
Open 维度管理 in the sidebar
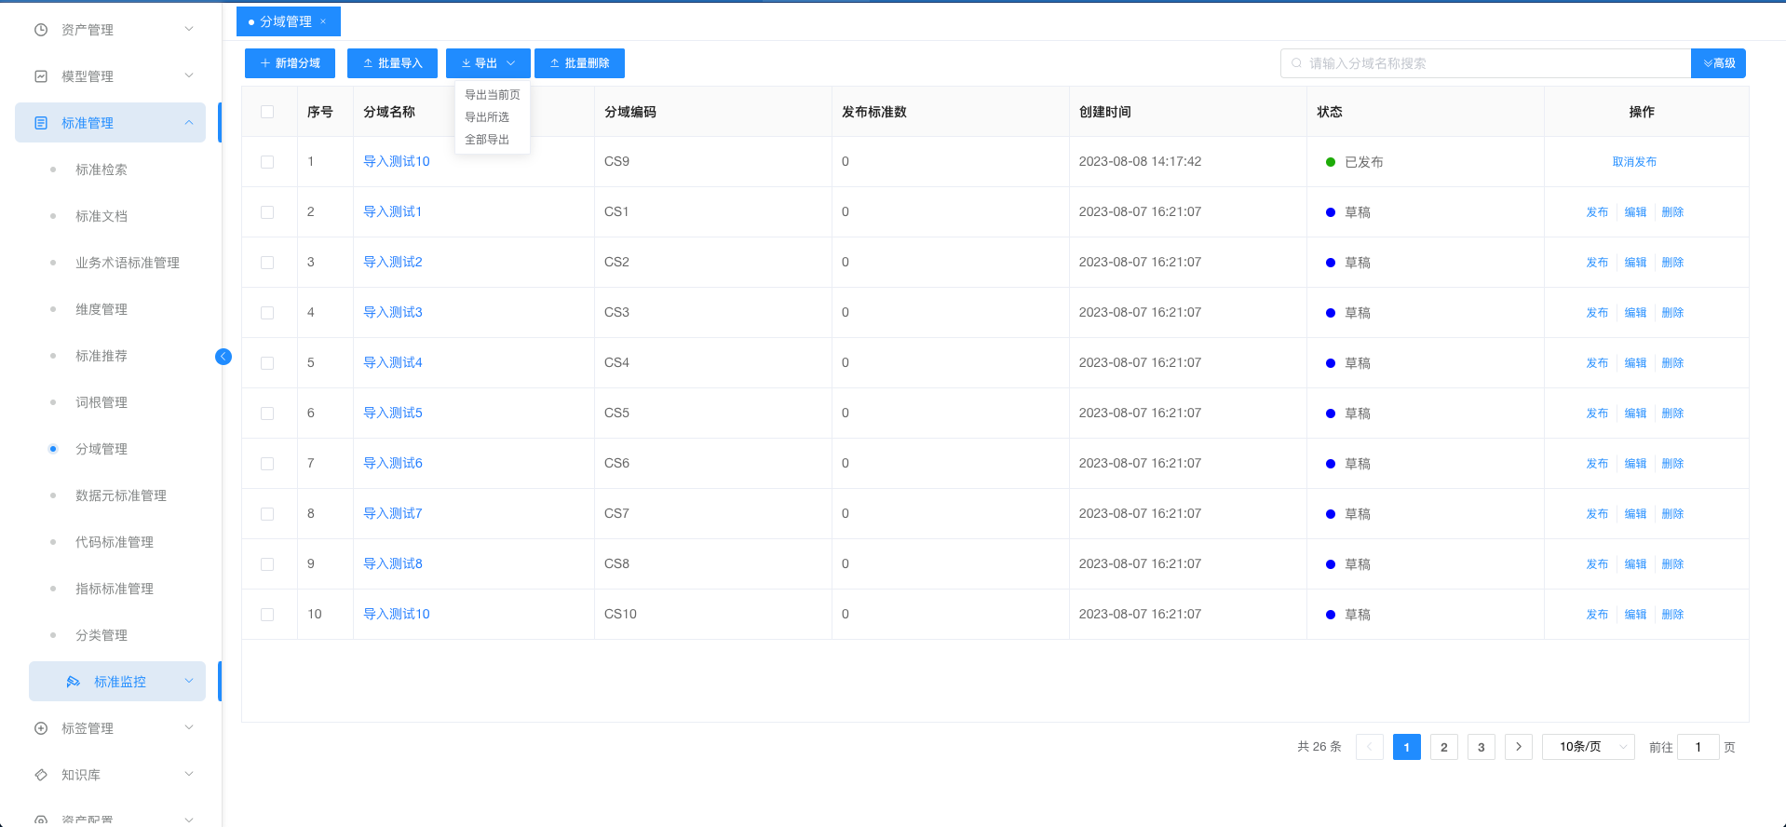(101, 309)
